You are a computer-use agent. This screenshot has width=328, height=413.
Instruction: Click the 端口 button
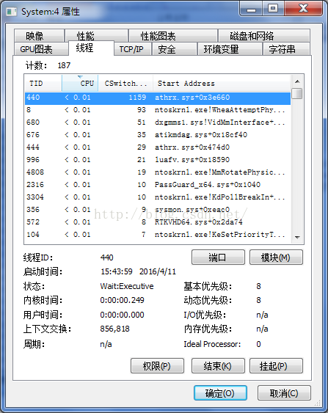(x=218, y=257)
